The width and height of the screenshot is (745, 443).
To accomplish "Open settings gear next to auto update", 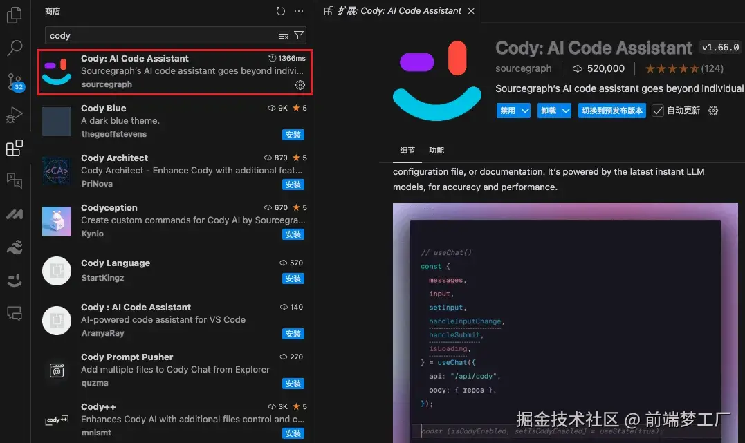I will click(713, 111).
